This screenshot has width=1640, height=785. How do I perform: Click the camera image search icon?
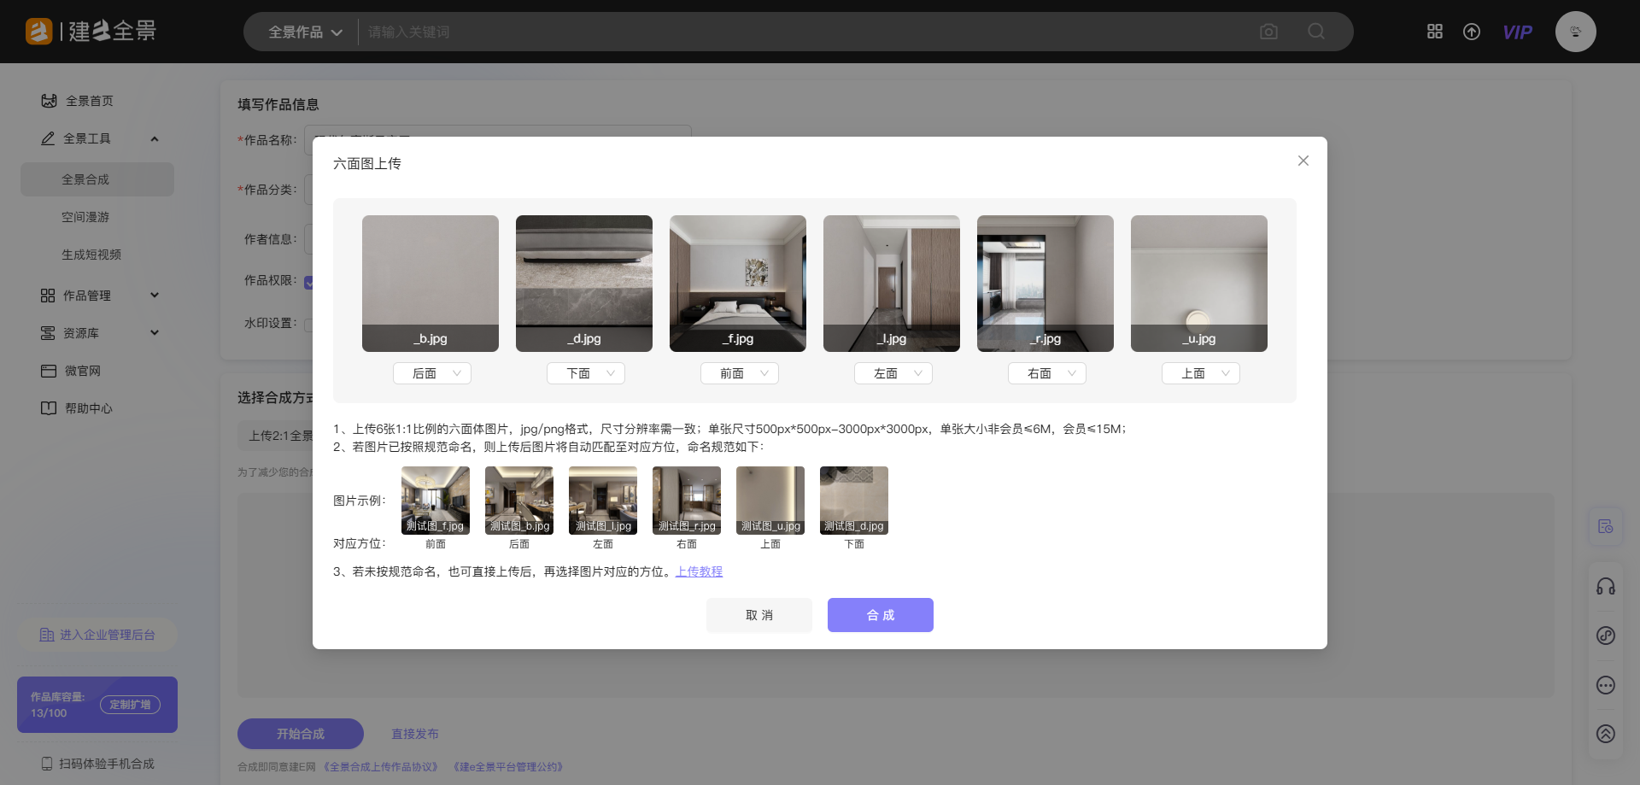pyautogui.click(x=1268, y=32)
